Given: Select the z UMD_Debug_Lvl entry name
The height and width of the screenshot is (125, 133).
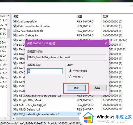Looking at the screenshot, I should pos(28,110).
